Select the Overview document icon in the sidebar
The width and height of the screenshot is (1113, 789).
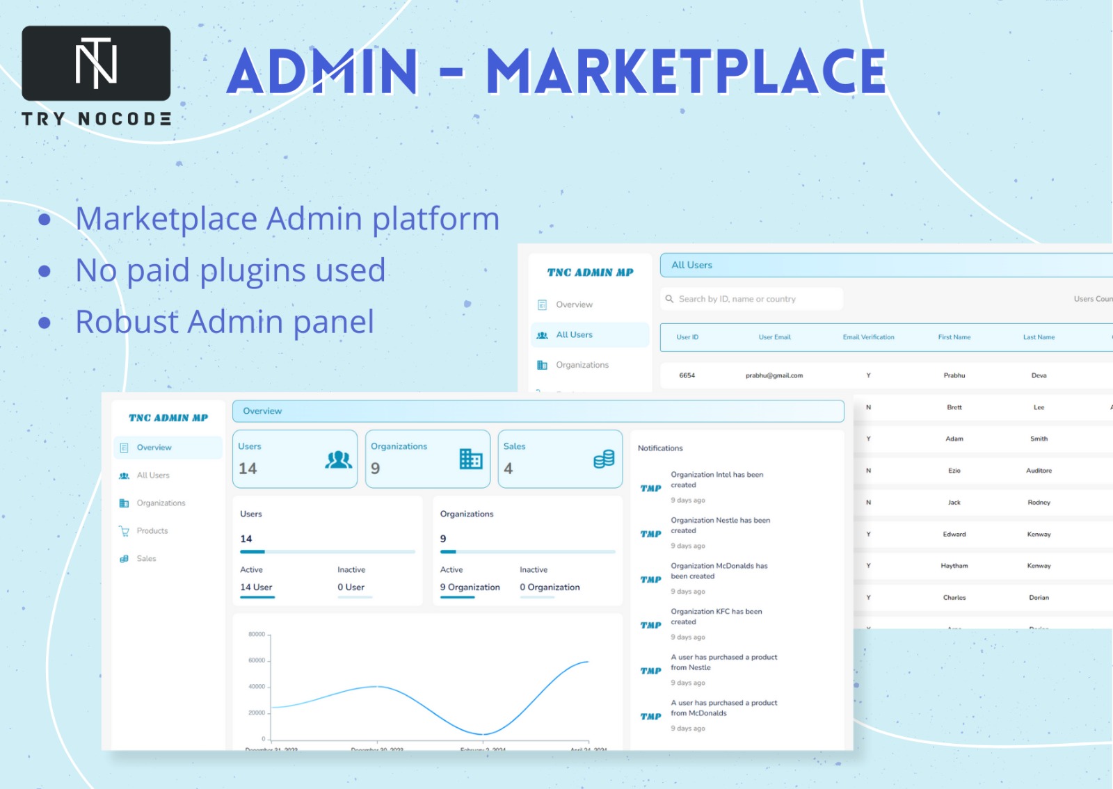click(124, 447)
